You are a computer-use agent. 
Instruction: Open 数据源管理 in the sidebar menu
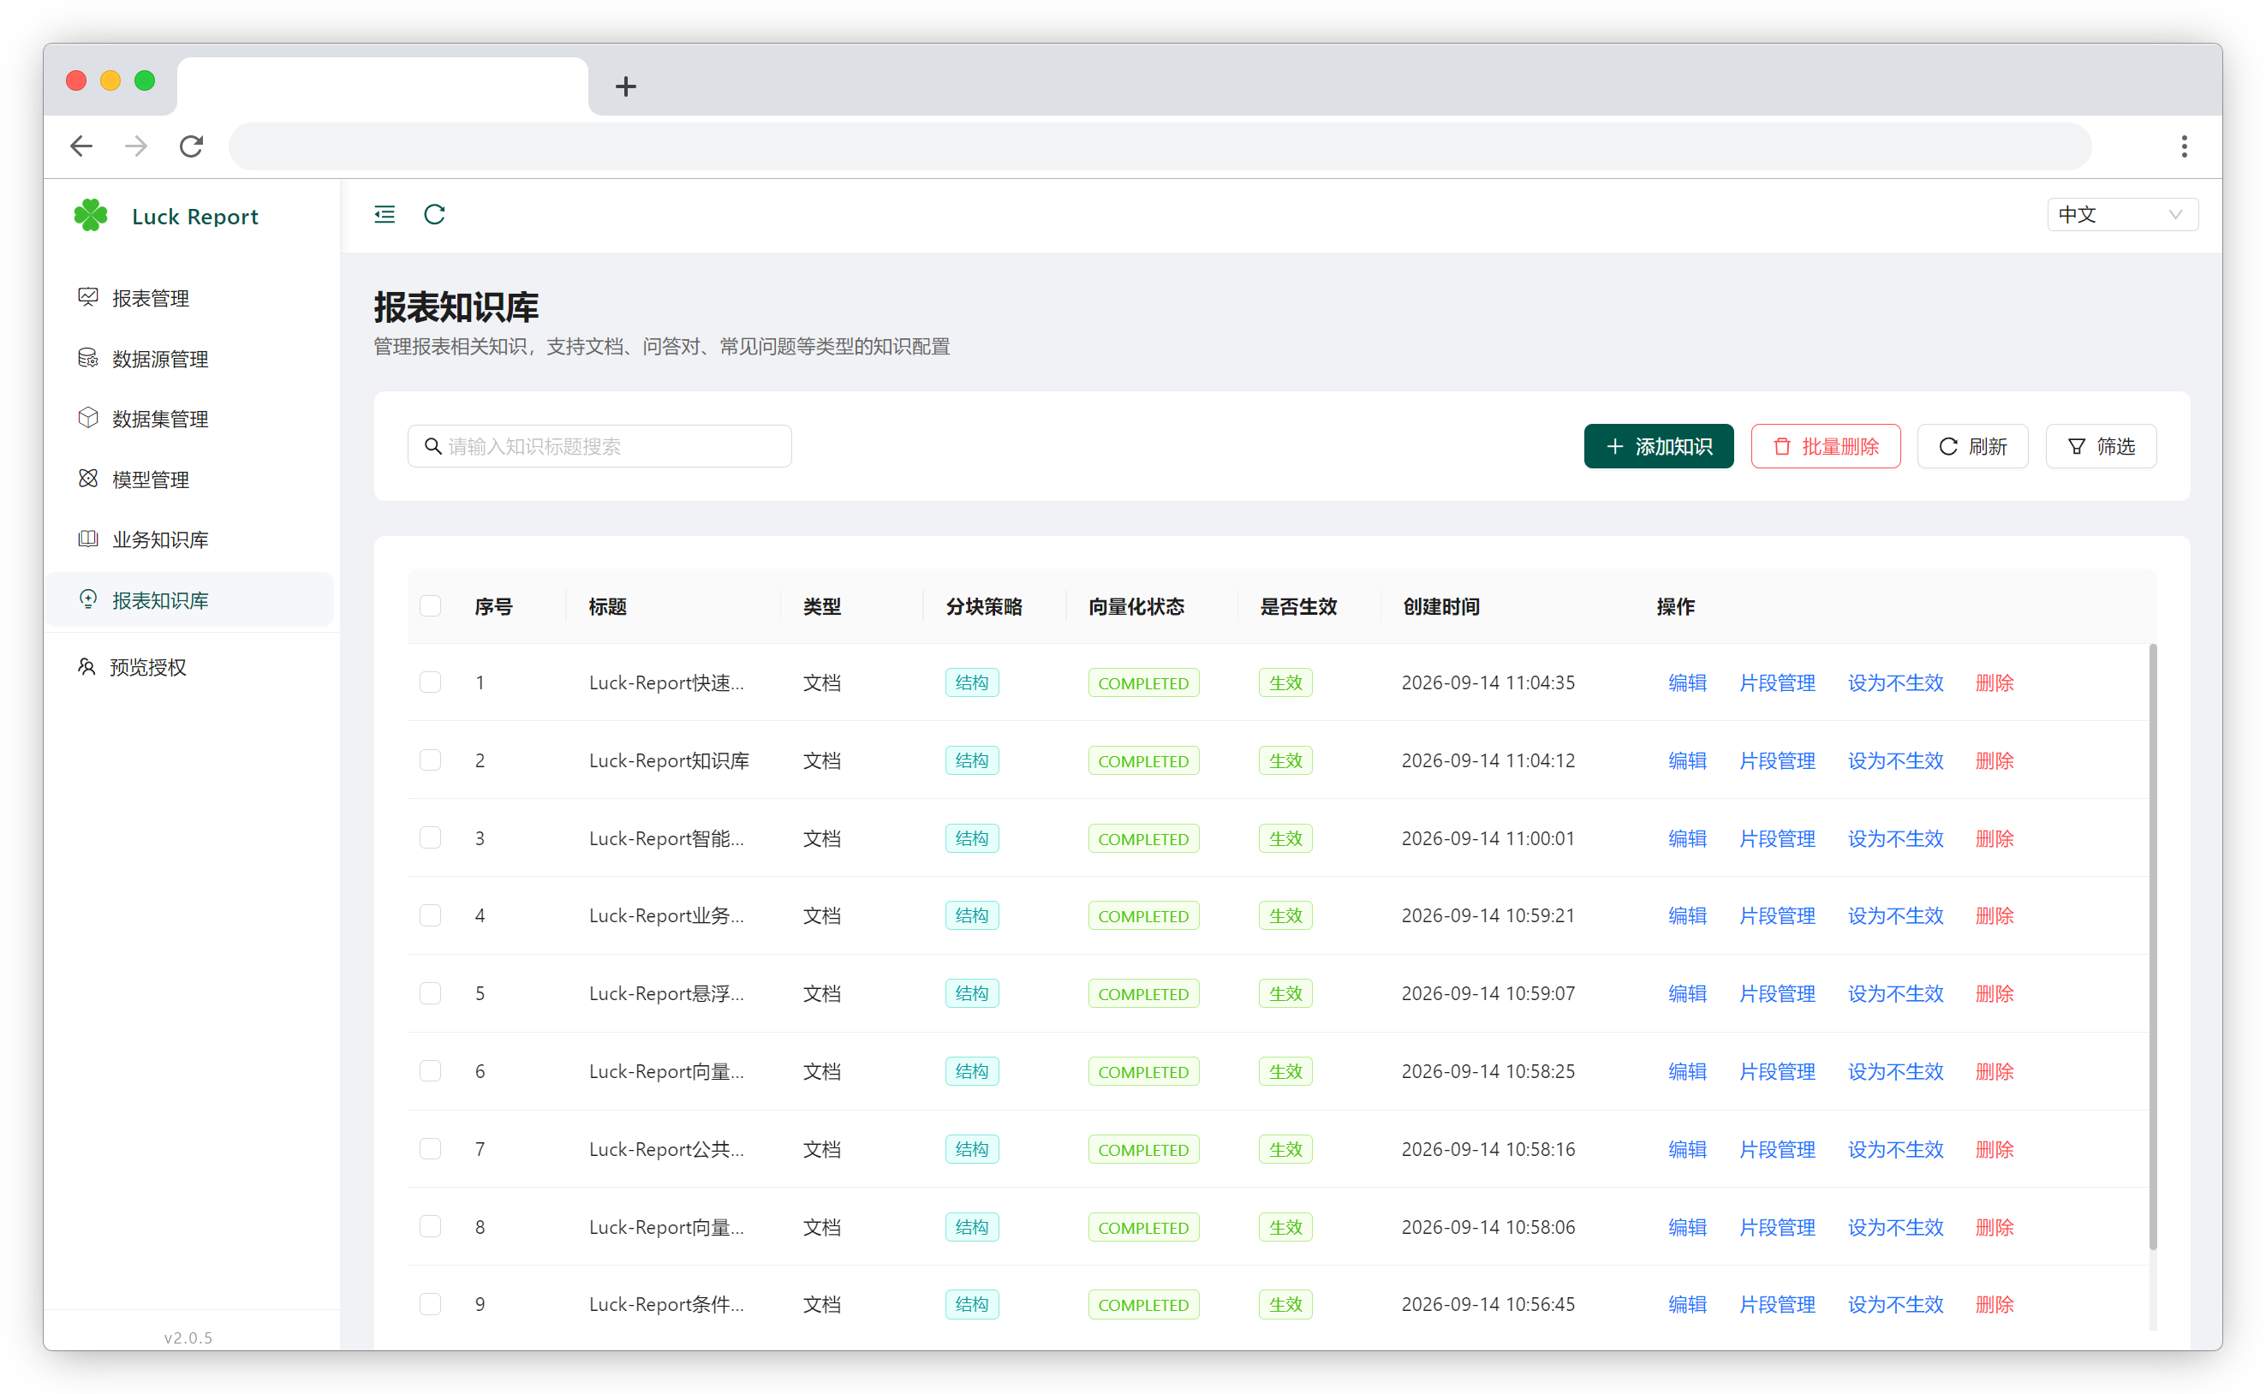[189, 359]
